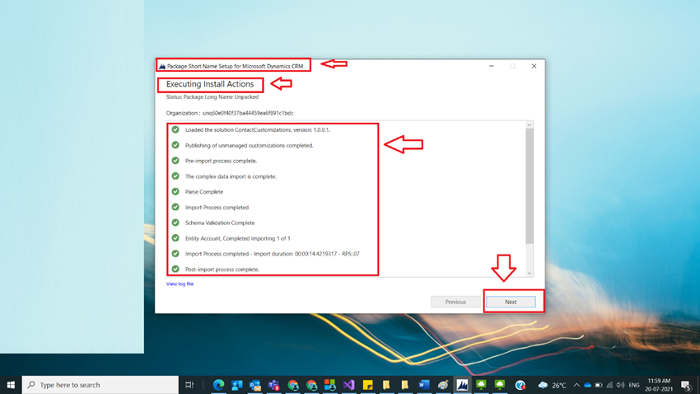Open the notification center icon
Screen dimensions: 700x394
[686, 385]
